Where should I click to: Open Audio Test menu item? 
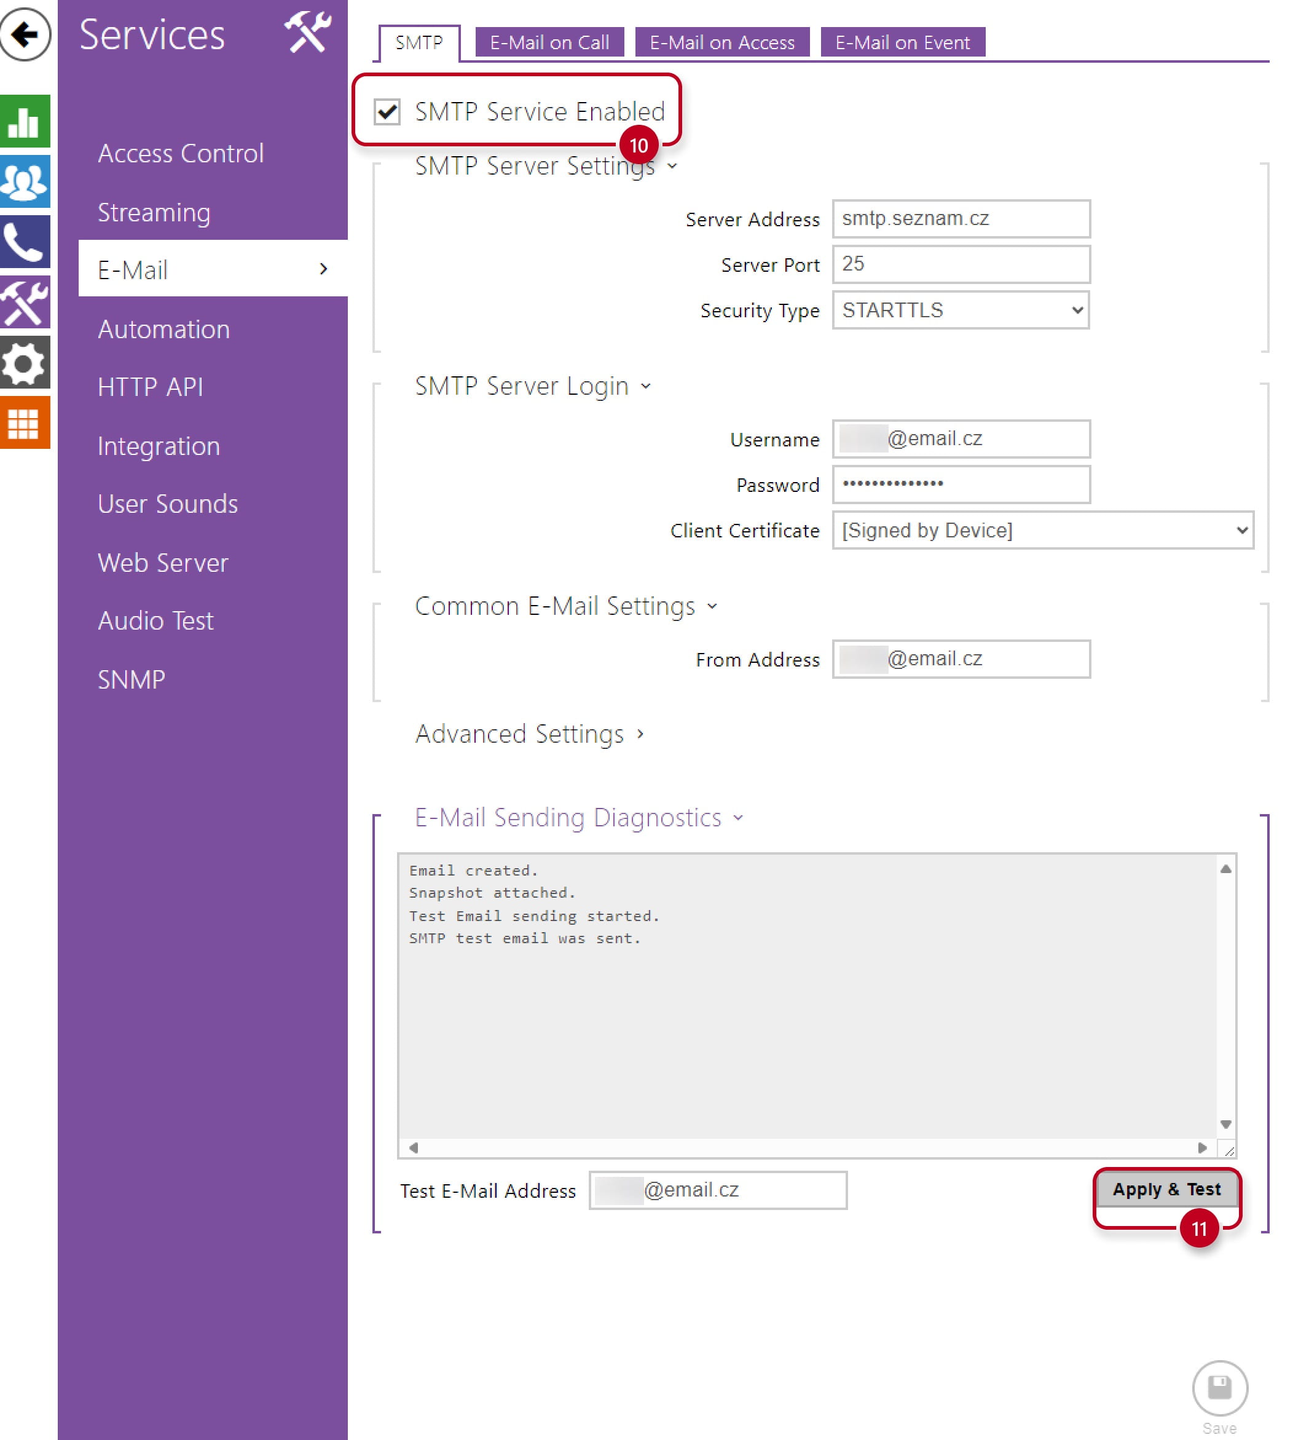[155, 621]
